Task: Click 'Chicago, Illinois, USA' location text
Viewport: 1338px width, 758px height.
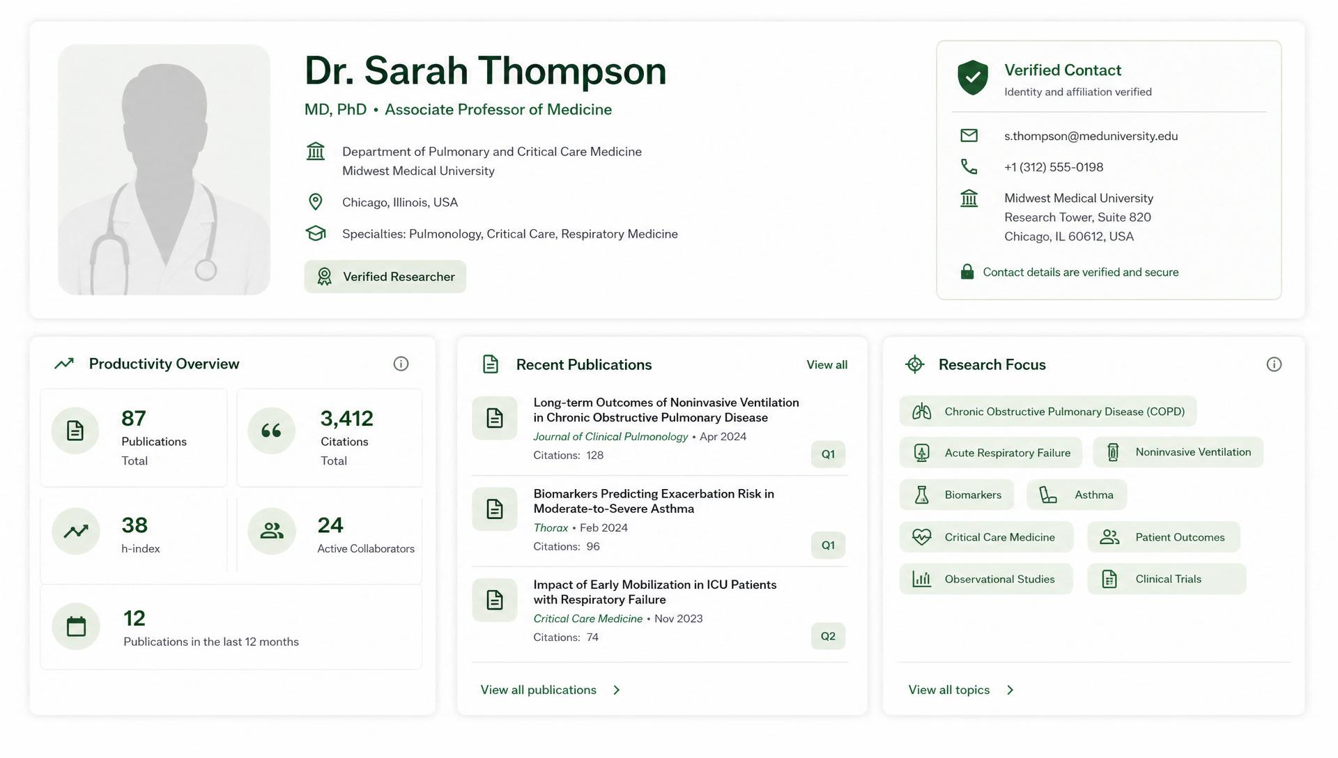Action: 400,203
